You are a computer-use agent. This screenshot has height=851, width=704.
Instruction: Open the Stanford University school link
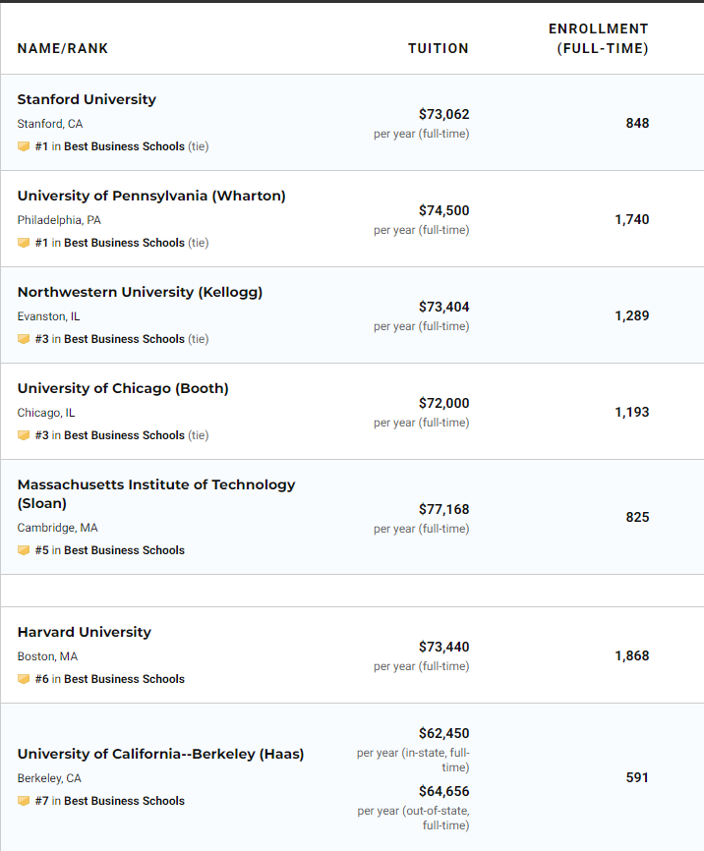[x=87, y=99]
